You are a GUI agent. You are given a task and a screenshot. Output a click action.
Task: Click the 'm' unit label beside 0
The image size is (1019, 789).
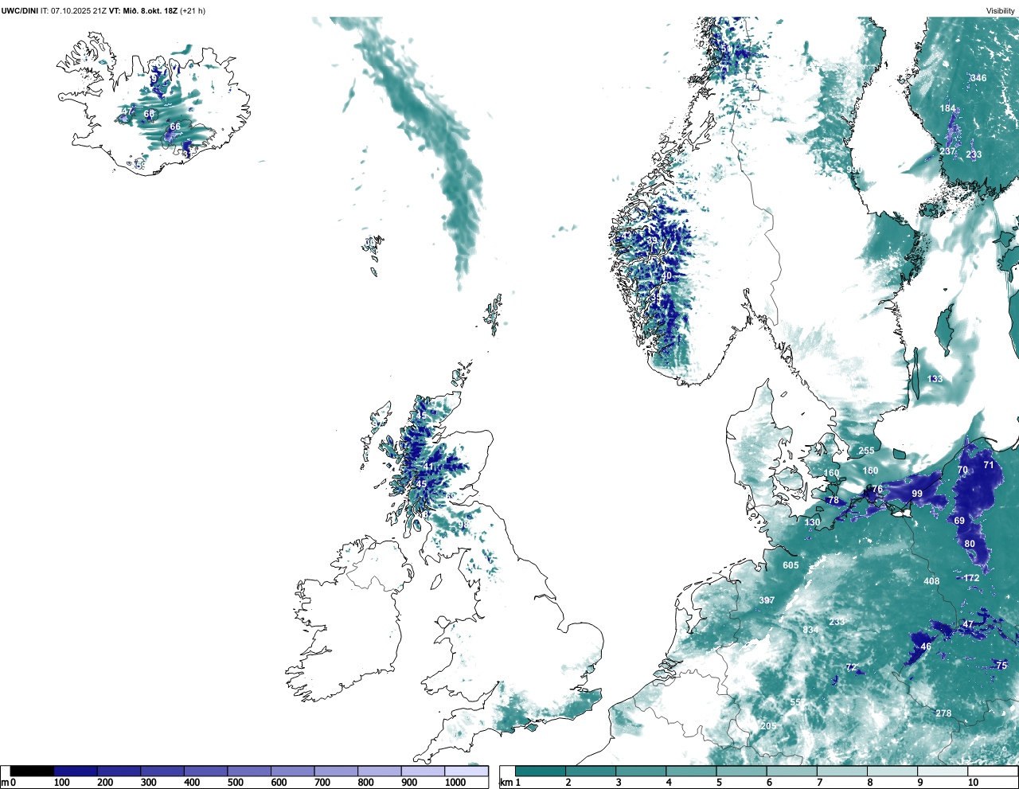click(x=5, y=783)
